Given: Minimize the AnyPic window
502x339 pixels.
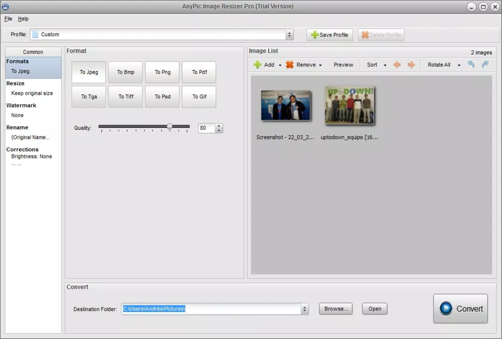Looking at the screenshot, I should pos(471,7).
